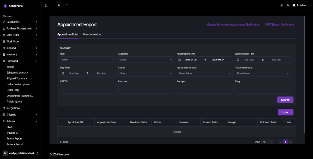Collapse the Outbound chevron
The width and height of the screenshot is (313, 159).
36,61
